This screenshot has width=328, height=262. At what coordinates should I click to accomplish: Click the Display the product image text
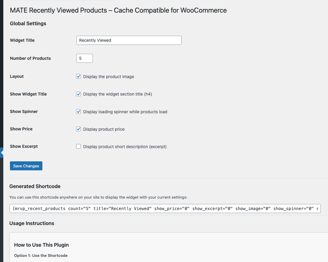109,77
